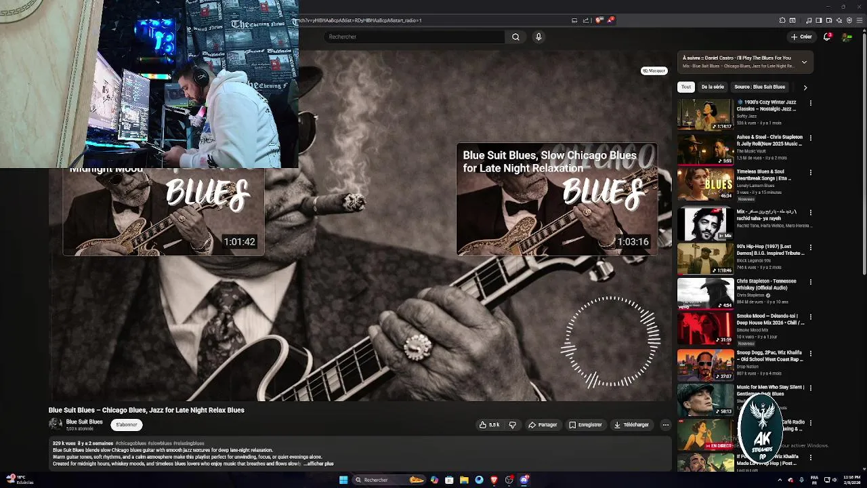This screenshot has width=867, height=488.
Task: Share video via Partager button
Action: (543, 425)
